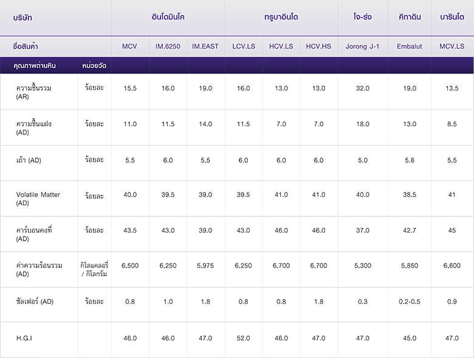Click total moisture value 15.5 for MCV
474x358 pixels.
coord(130,88)
